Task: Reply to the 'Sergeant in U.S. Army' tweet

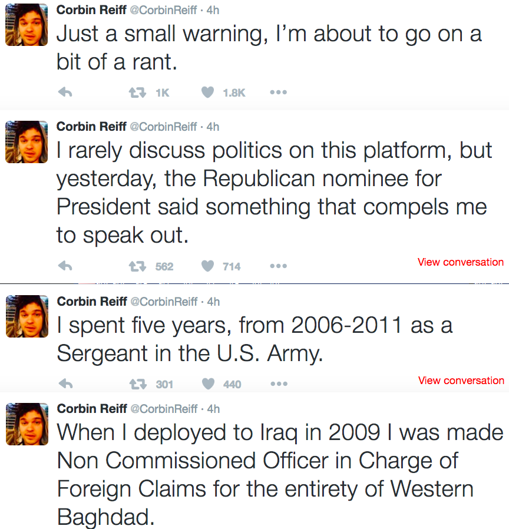Action: pos(66,383)
